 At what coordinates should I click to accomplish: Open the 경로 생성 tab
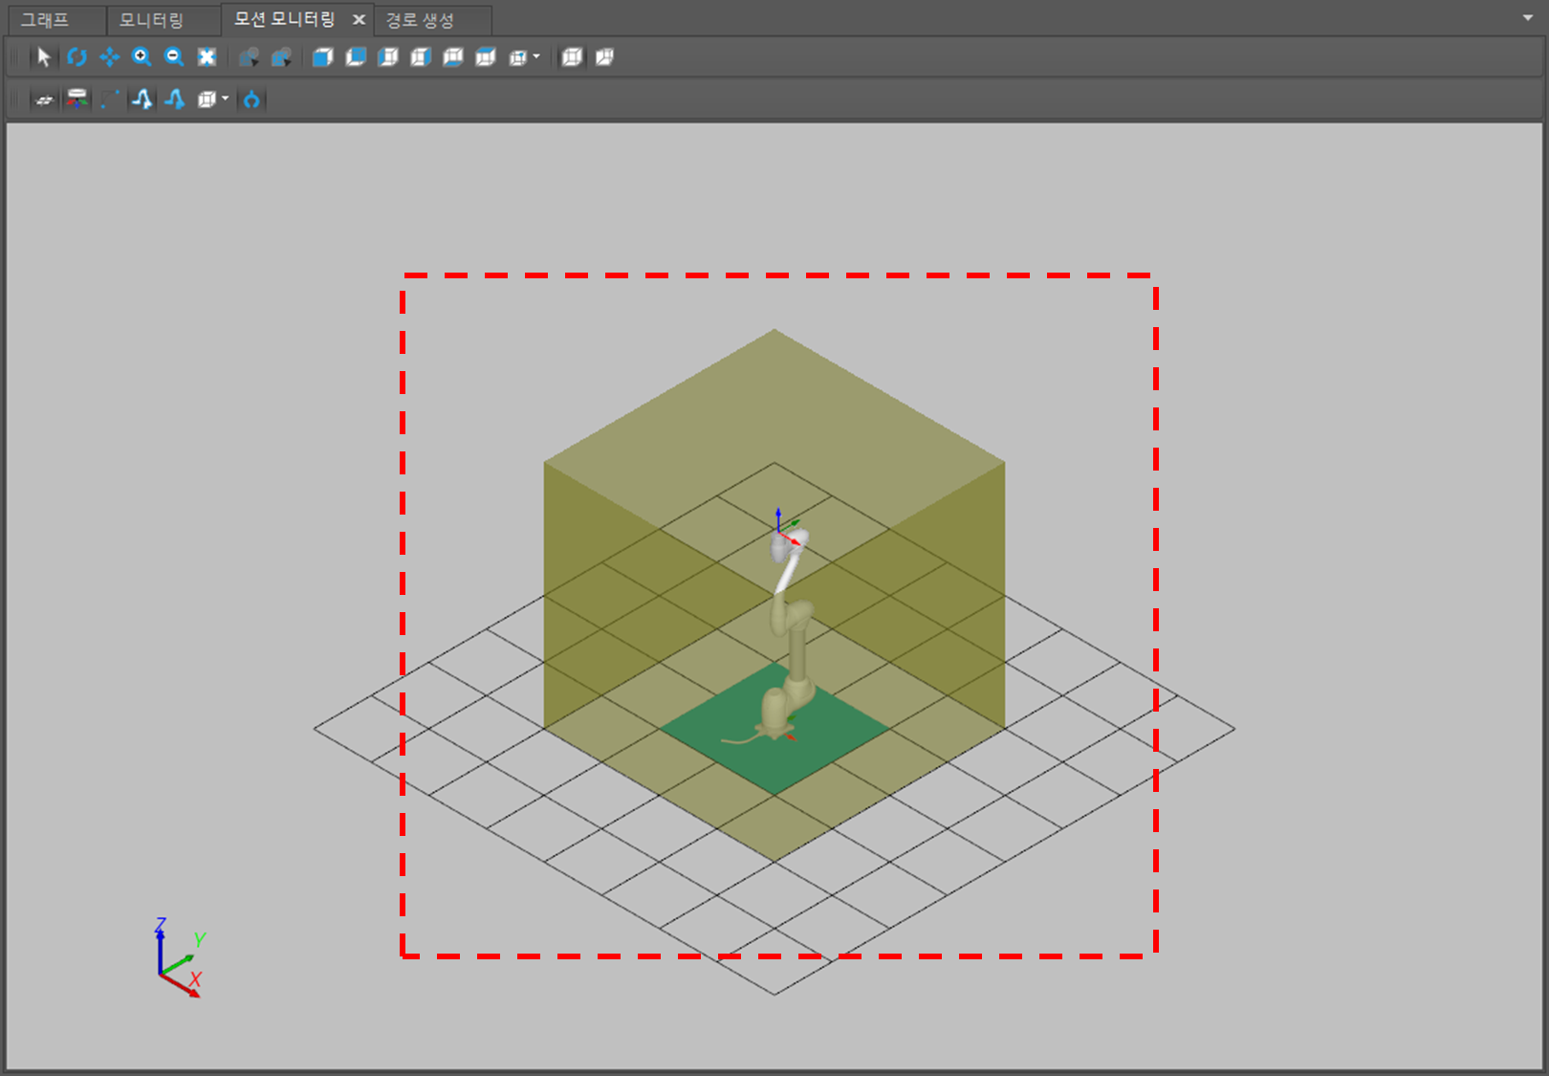420,20
